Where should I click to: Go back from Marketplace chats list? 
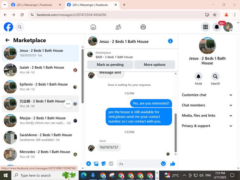pyautogui.click(x=7, y=40)
